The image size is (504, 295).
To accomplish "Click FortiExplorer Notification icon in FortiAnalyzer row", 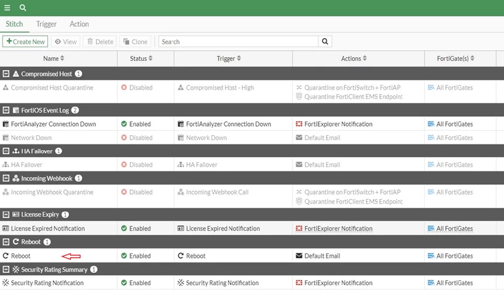I will (299, 124).
